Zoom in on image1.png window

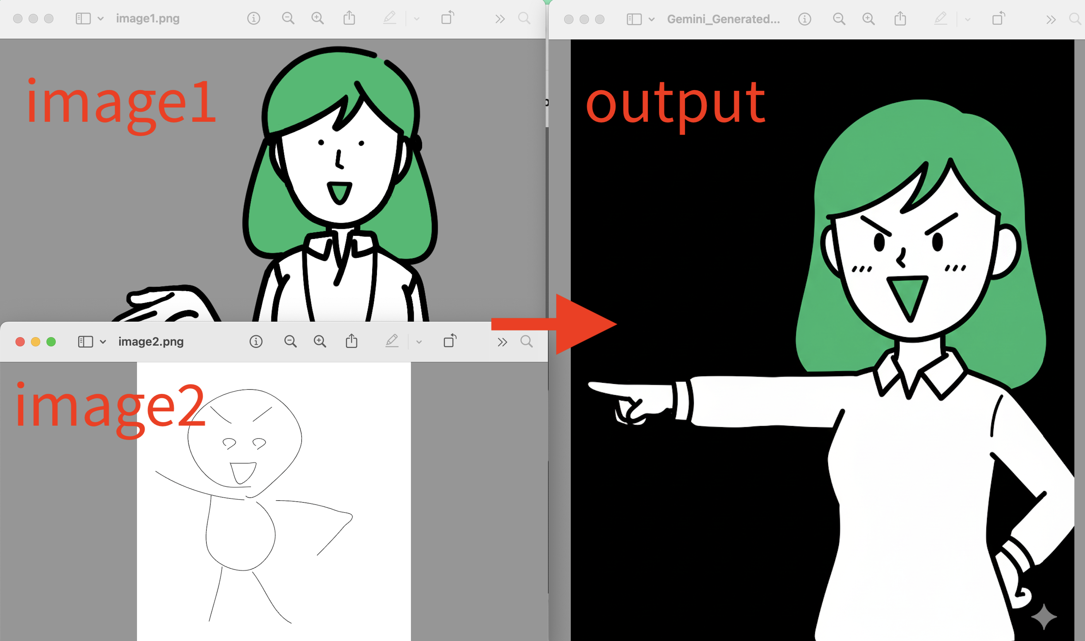coord(318,19)
